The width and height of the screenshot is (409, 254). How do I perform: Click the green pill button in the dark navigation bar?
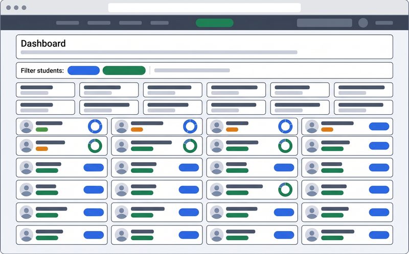[x=214, y=23]
